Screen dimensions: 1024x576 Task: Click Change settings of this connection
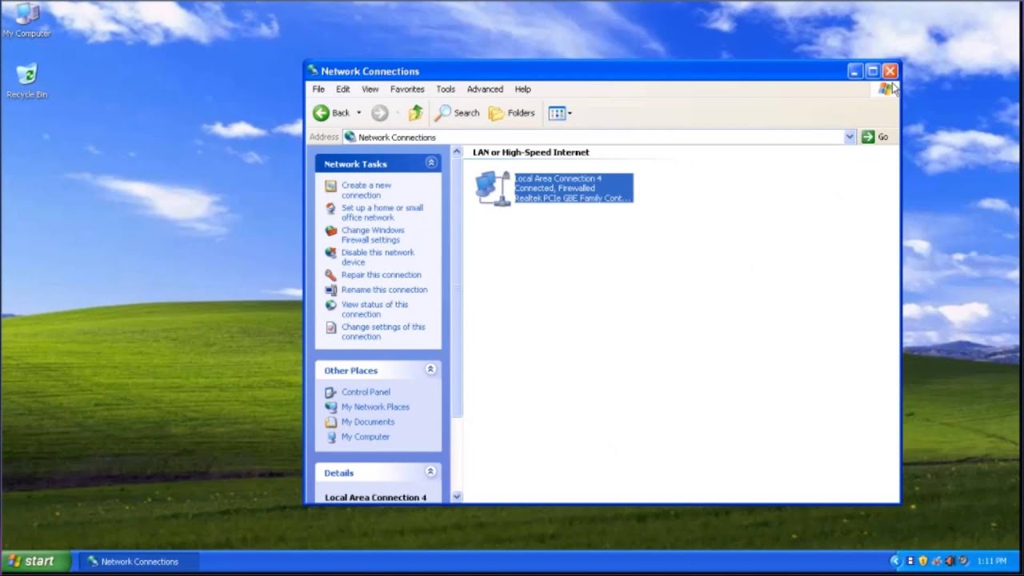click(x=383, y=331)
